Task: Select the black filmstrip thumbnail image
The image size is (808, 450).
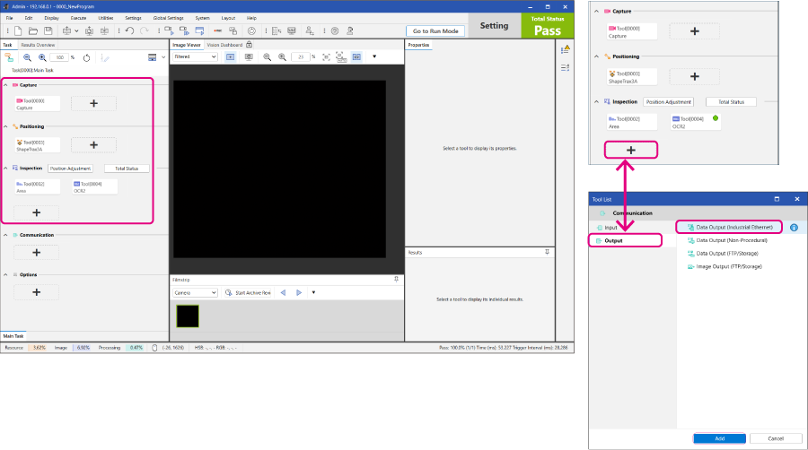Action: point(188,316)
